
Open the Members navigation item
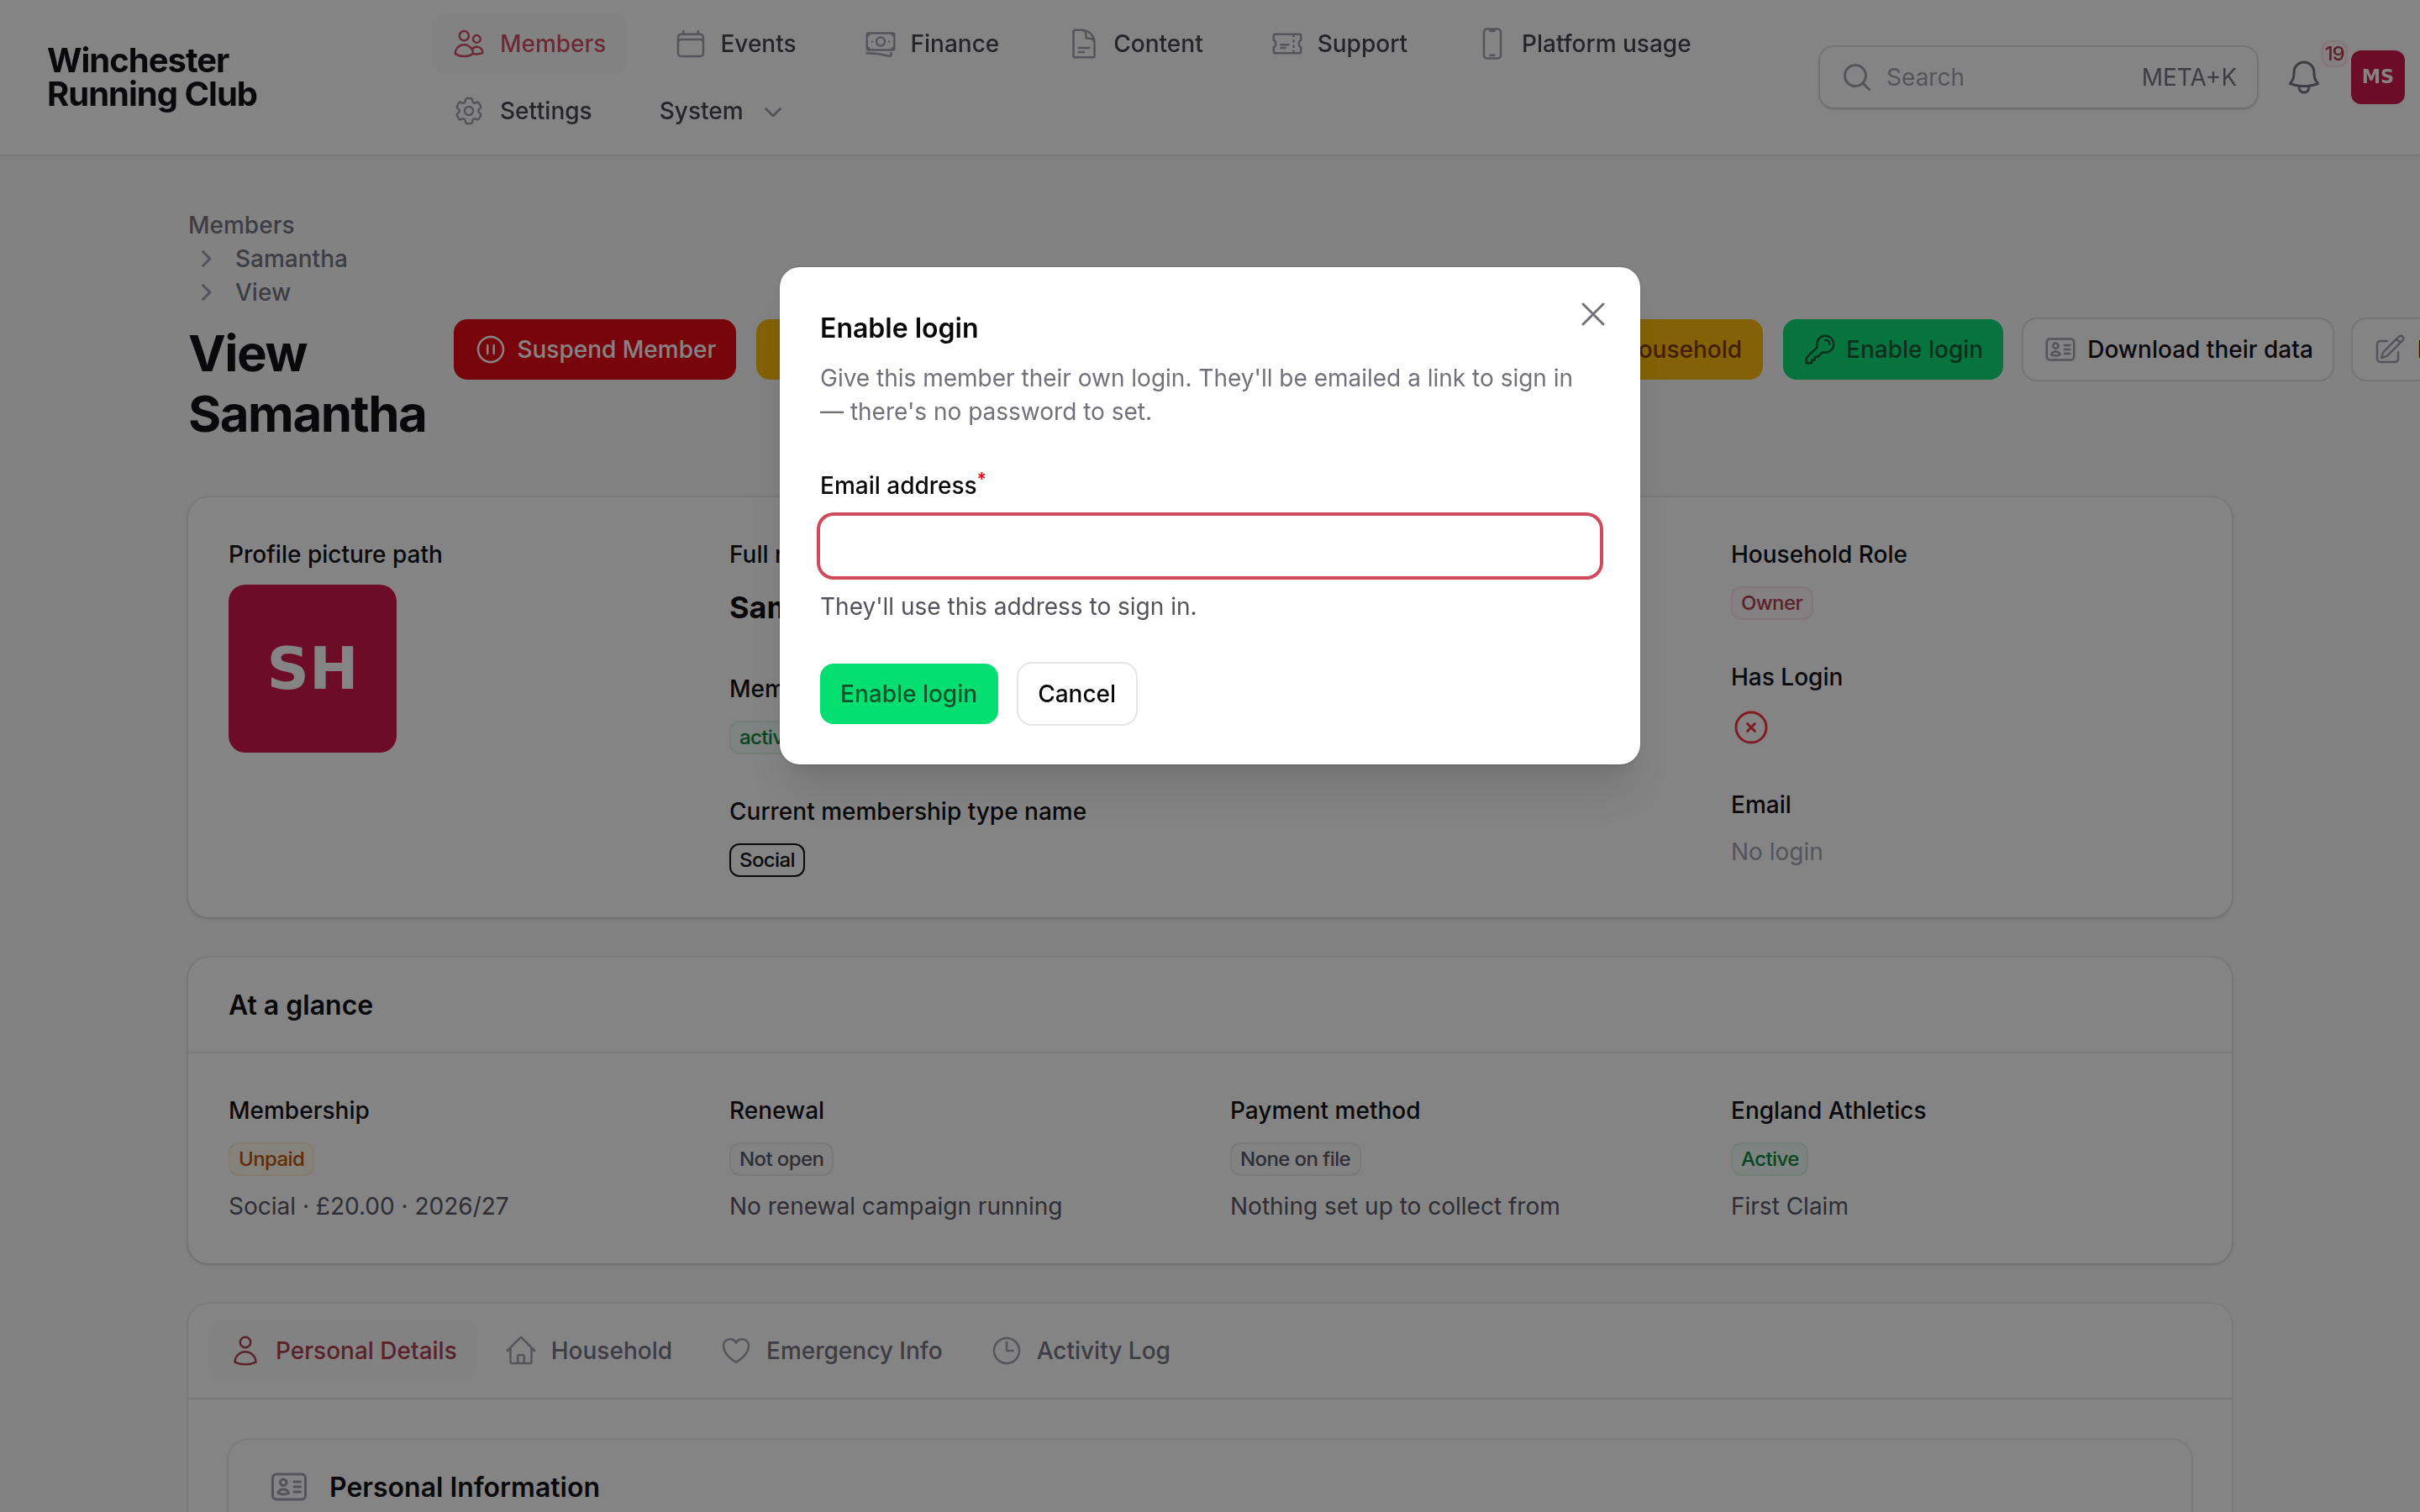tap(530, 44)
